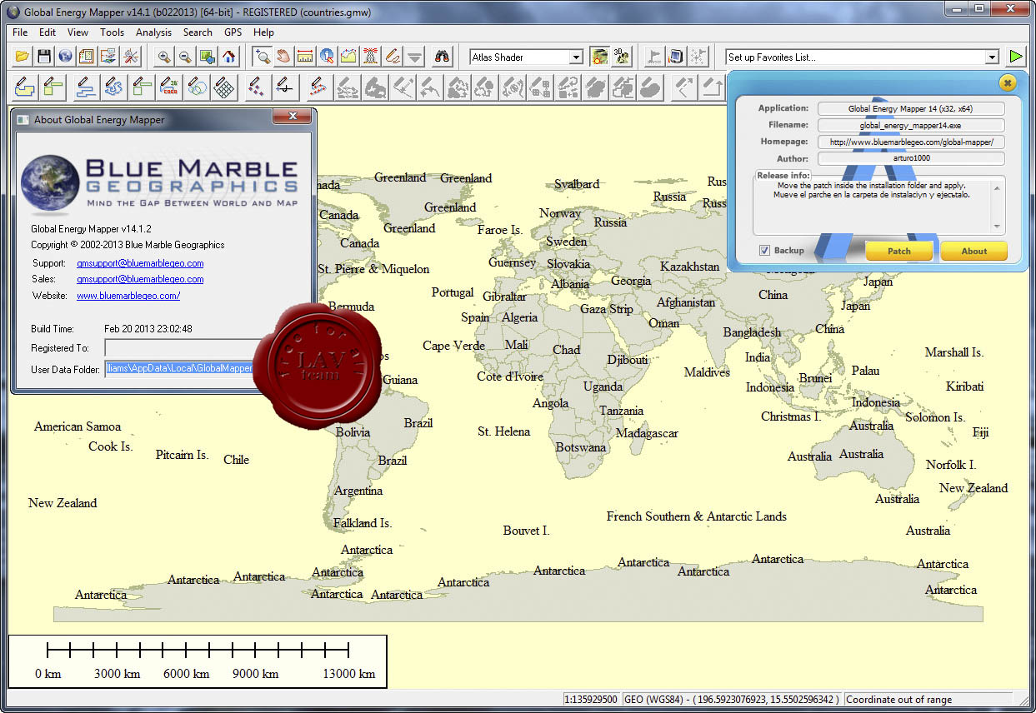The width and height of the screenshot is (1036, 713).
Task: Select the Path Profile tool
Action: 349,57
